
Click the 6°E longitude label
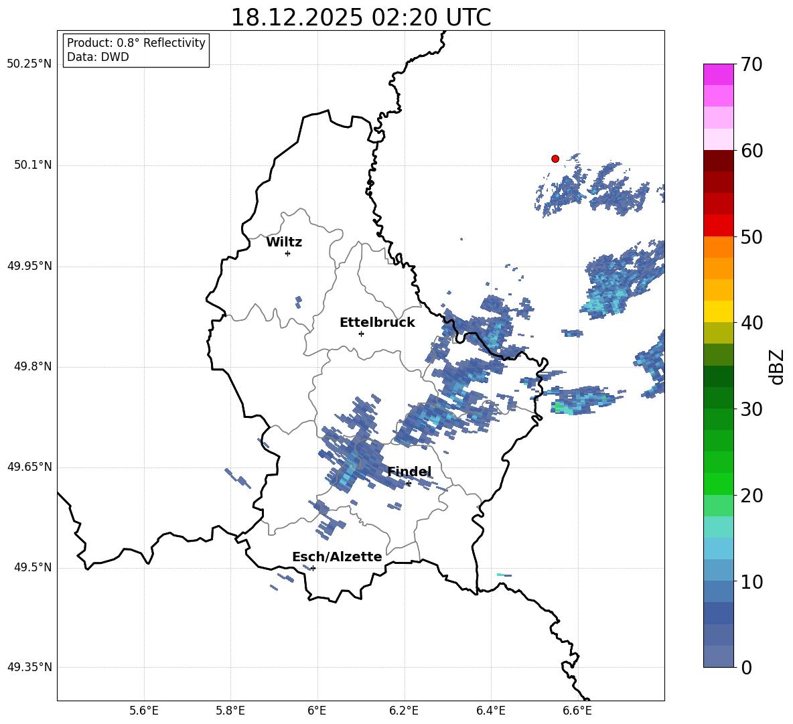pos(317,711)
